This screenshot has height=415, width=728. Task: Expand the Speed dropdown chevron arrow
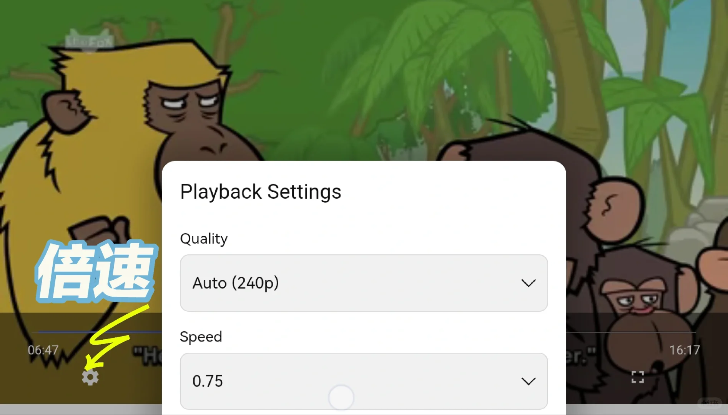click(529, 381)
